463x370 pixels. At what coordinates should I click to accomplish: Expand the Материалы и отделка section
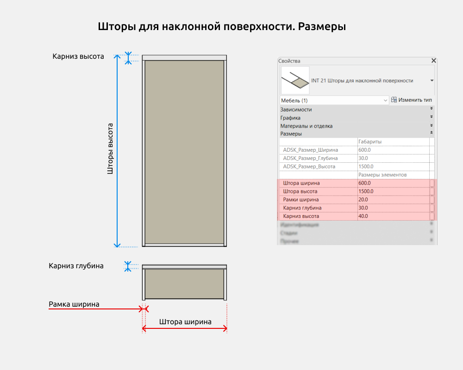[431, 125]
